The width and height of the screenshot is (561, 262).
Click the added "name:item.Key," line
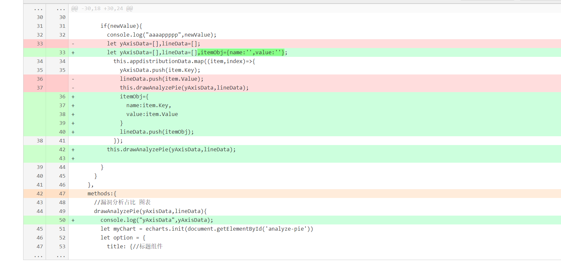(149, 105)
